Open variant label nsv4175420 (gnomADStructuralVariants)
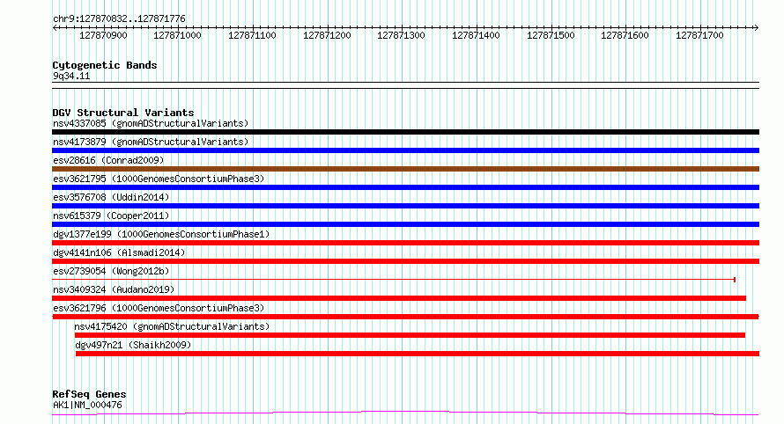 coord(172,326)
